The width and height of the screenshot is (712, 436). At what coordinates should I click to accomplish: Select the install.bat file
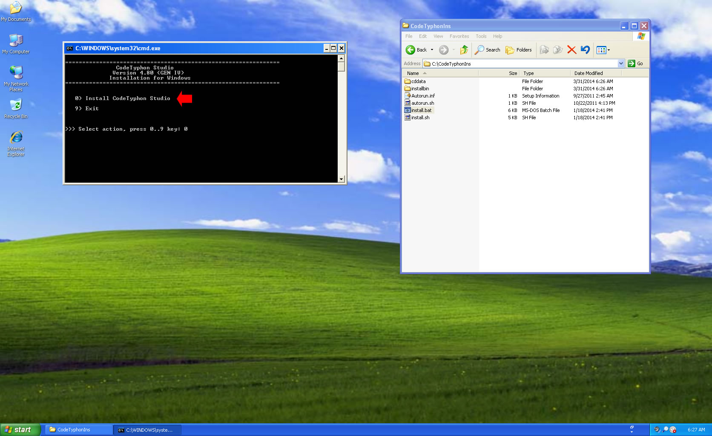pyautogui.click(x=418, y=110)
